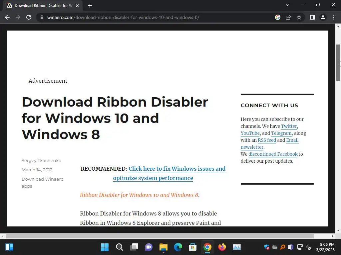This screenshot has width=341, height=255.
Task: Click the horizontal scrollbar thumb
Action: click(x=160, y=236)
